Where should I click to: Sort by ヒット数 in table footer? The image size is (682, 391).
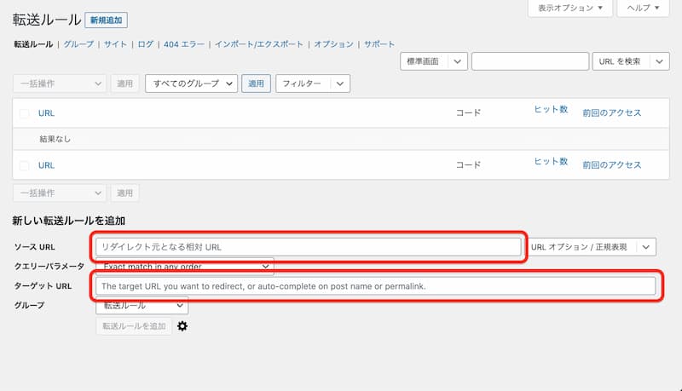[551, 161]
